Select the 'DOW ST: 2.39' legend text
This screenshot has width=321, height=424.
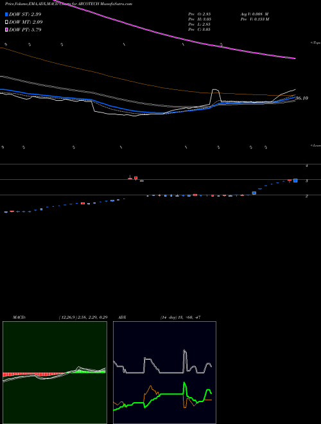(x=25, y=14)
